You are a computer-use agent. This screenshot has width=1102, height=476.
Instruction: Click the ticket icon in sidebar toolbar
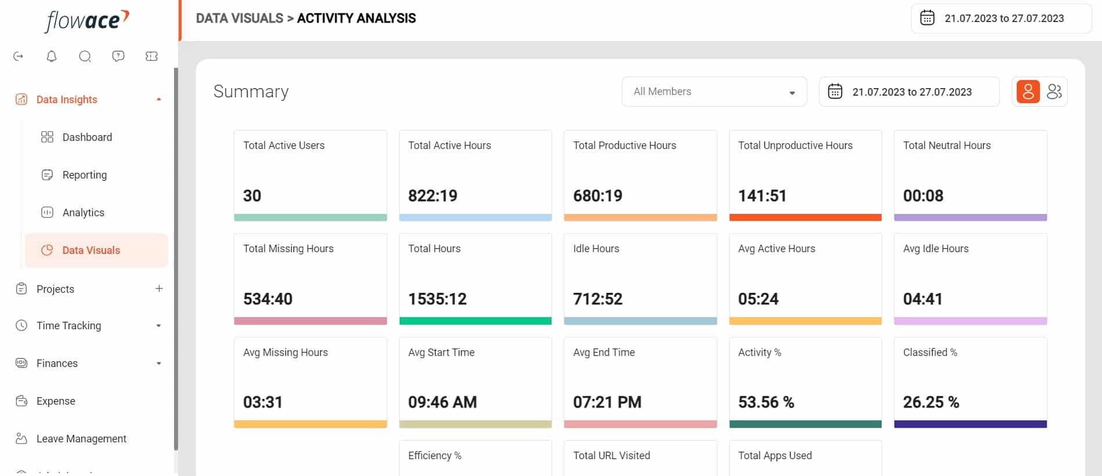coord(151,56)
